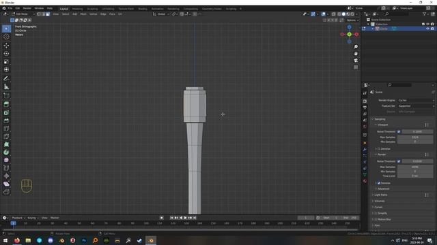437x245 pixels.
Task: Expand the Advanced sampling subpanel
Action: pos(383,189)
